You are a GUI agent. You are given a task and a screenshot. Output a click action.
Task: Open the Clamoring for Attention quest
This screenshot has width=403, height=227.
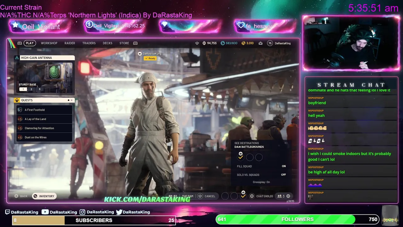(44, 128)
